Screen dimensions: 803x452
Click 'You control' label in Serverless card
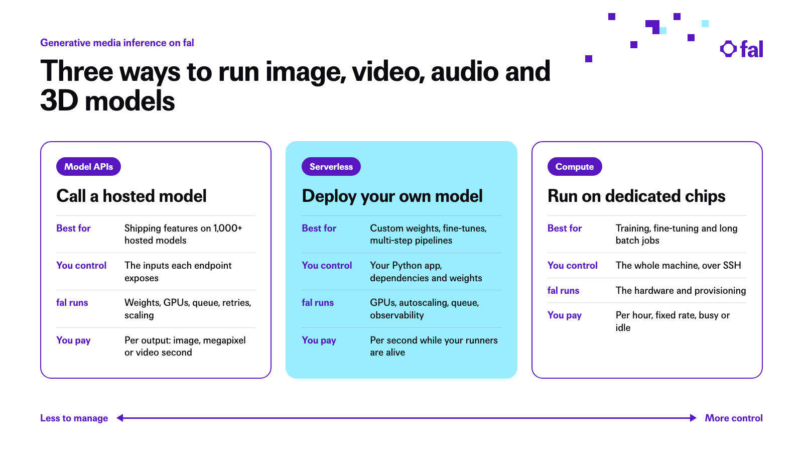click(327, 265)
